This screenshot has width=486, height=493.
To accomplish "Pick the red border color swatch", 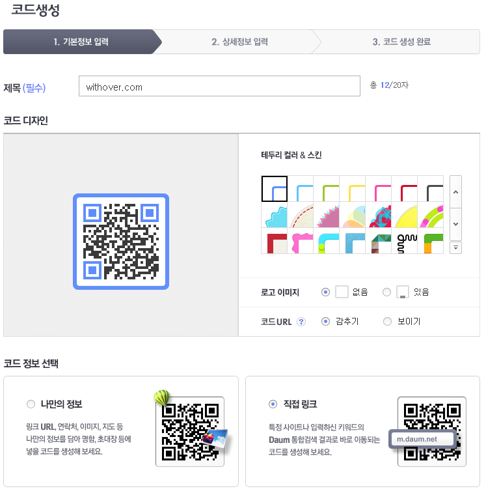I will 405,189.
